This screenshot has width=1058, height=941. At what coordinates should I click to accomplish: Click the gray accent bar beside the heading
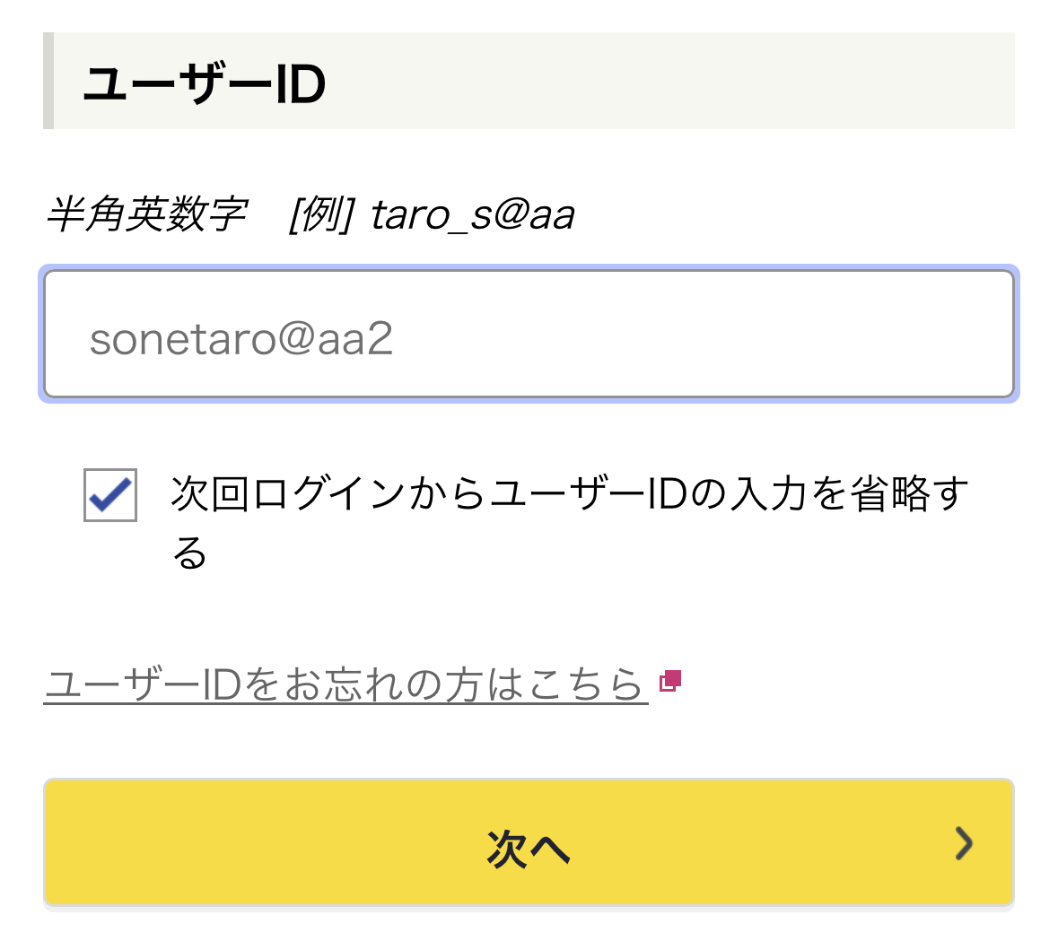(48, 81)
